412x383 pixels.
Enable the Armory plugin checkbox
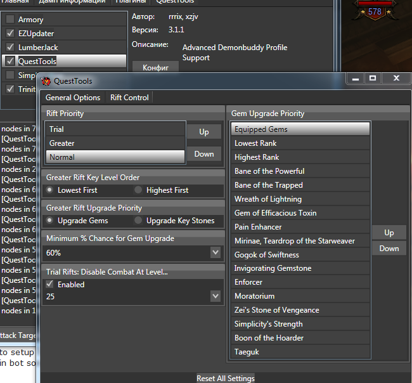click(x=10, y=19)
